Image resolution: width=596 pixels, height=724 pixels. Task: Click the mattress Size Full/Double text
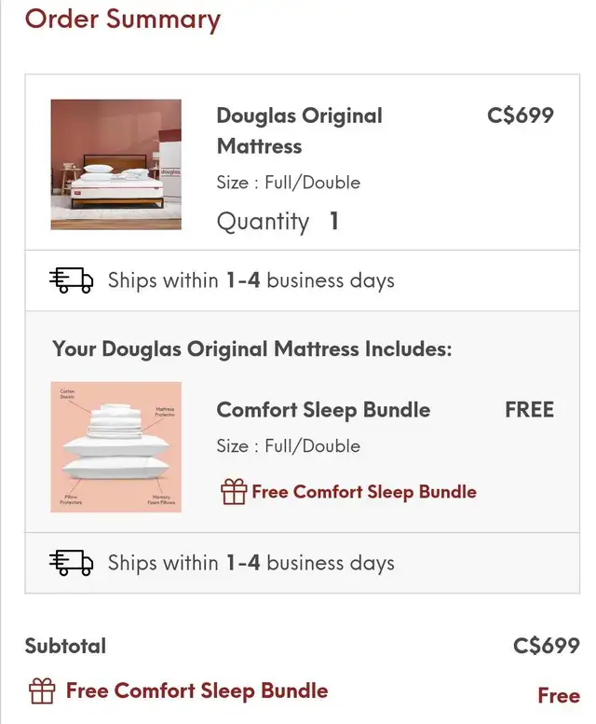tap(289, 183)
